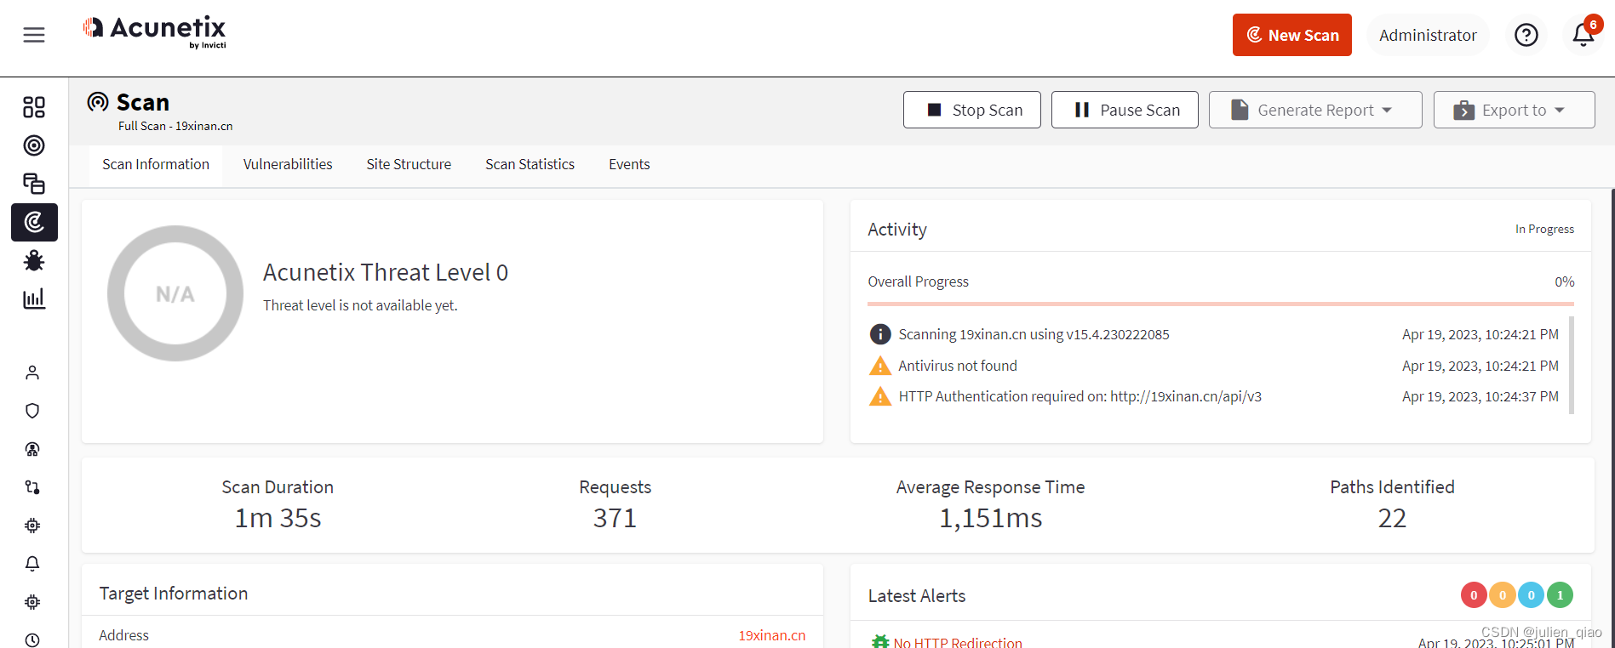Click the Target Information heading

coord(174,594)
